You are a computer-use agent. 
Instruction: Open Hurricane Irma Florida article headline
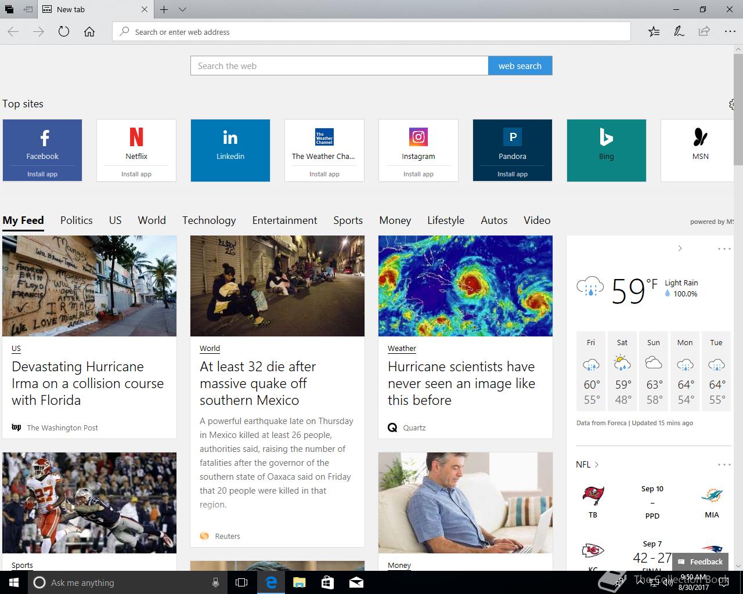point(88,383)
